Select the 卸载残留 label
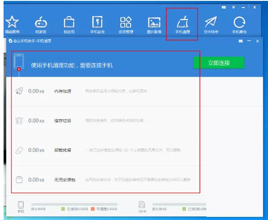 click(63, 150)
